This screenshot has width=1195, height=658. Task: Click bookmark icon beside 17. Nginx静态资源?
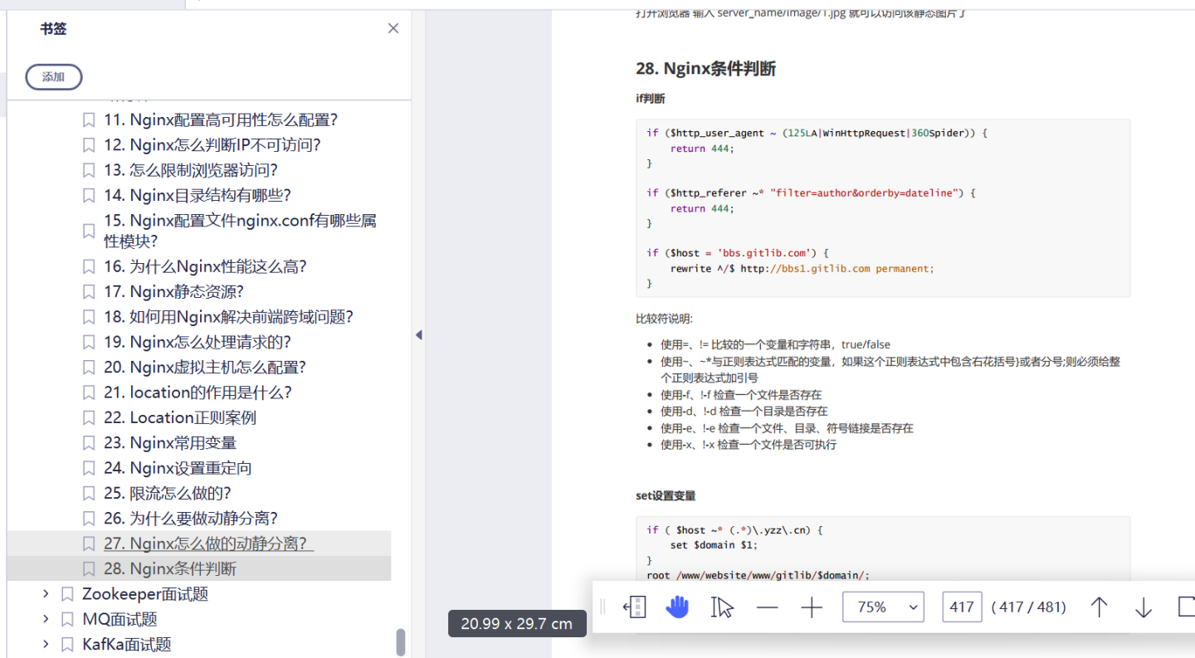89,292
